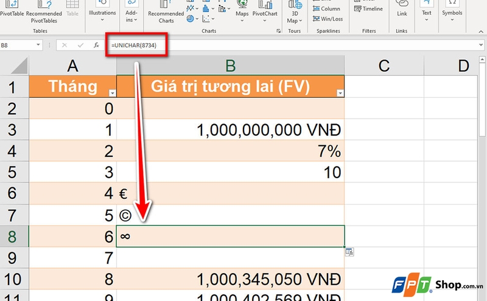Image resolution: width=487 pixels, height=301 pixels.
Task: Click the Link button in the ribbon
Action: pyautogui.click(x=402, y=9)
